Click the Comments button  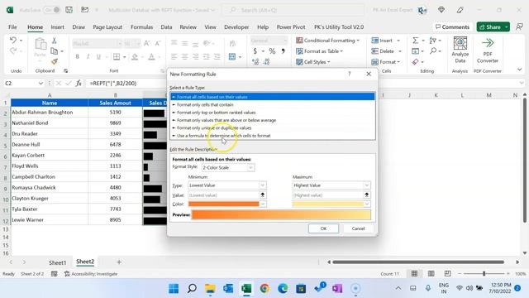[452, 26]
